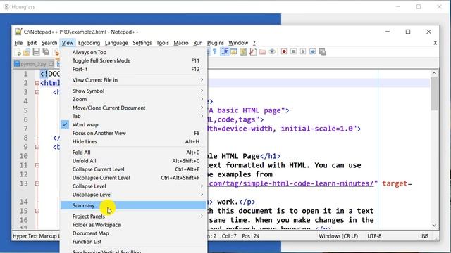Select Fold All
This screenshot has width=451, height=253.
[x=133, y=153]
